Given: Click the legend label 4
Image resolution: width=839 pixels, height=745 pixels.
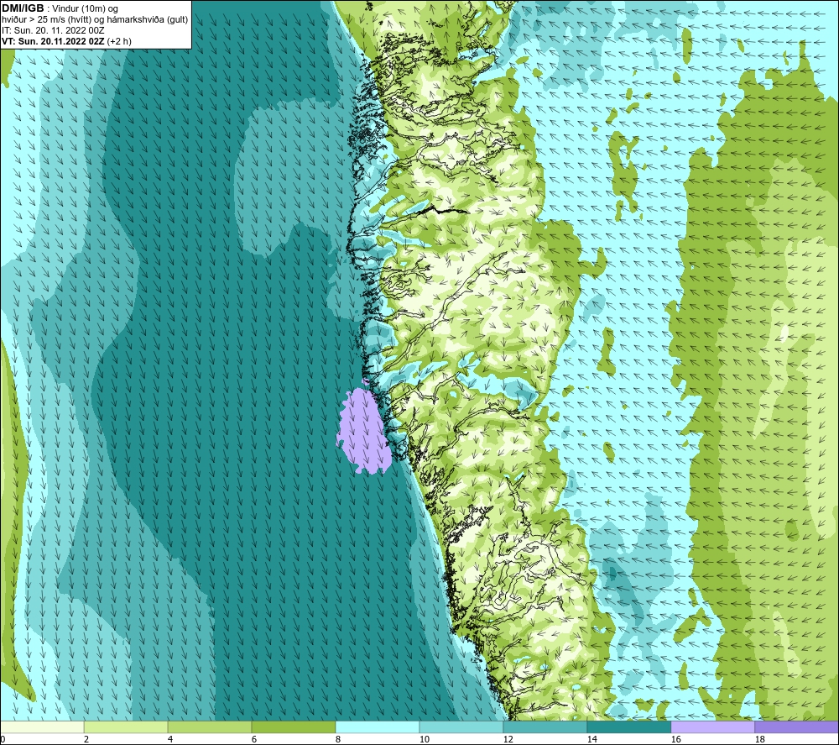Looking at the screenshot, I should click(x=170, y=739).
